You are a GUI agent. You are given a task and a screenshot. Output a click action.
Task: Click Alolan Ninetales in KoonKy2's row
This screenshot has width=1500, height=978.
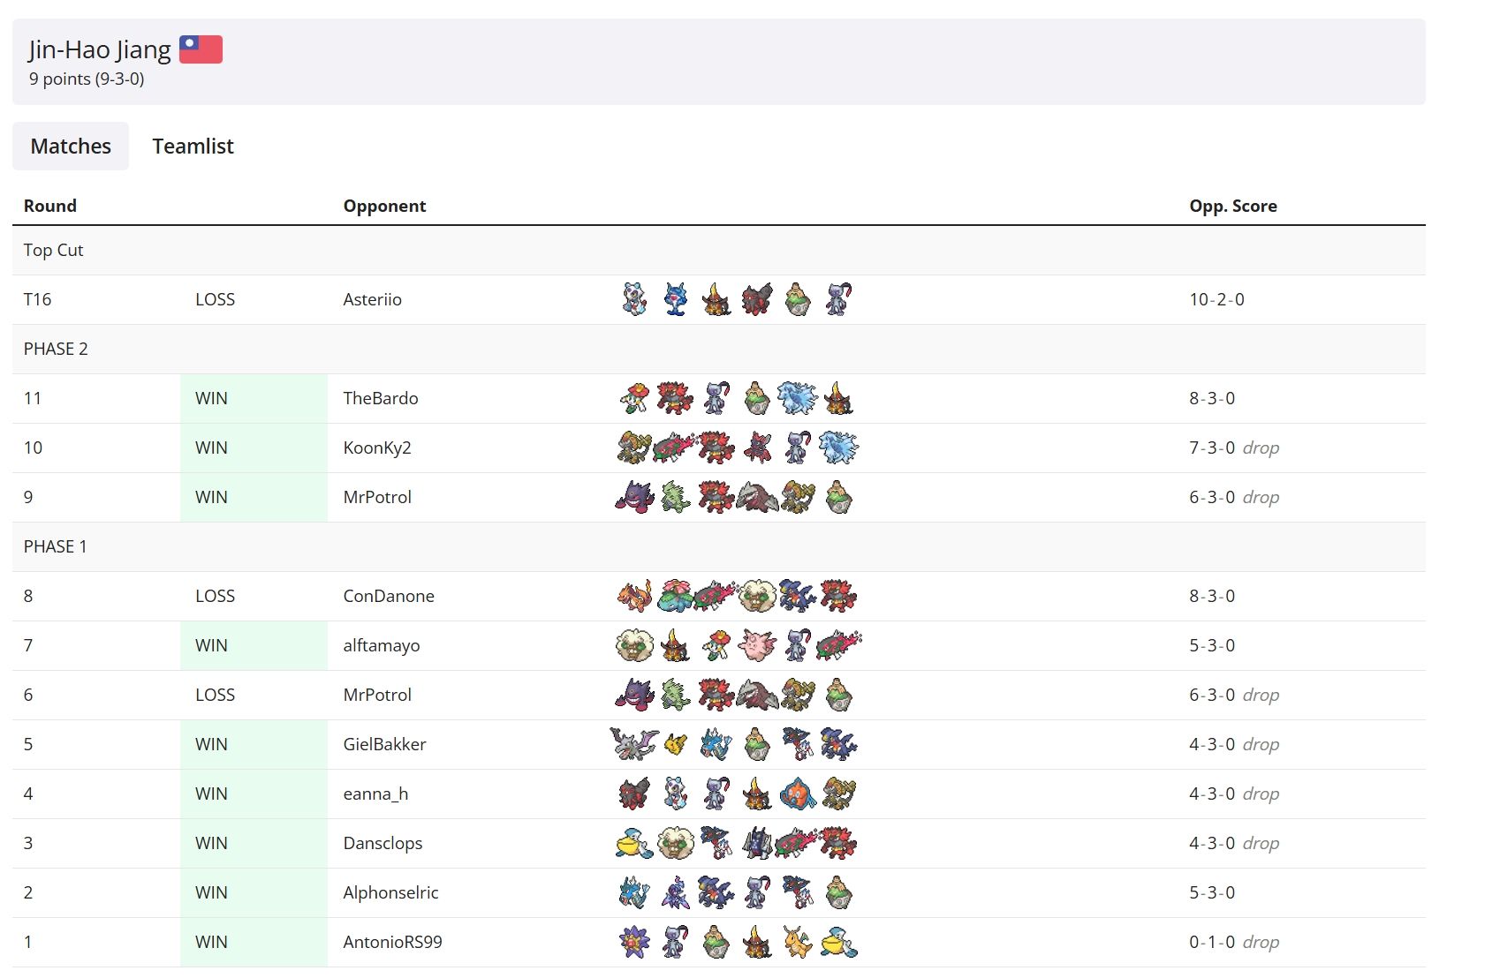(x=837, y=448)
